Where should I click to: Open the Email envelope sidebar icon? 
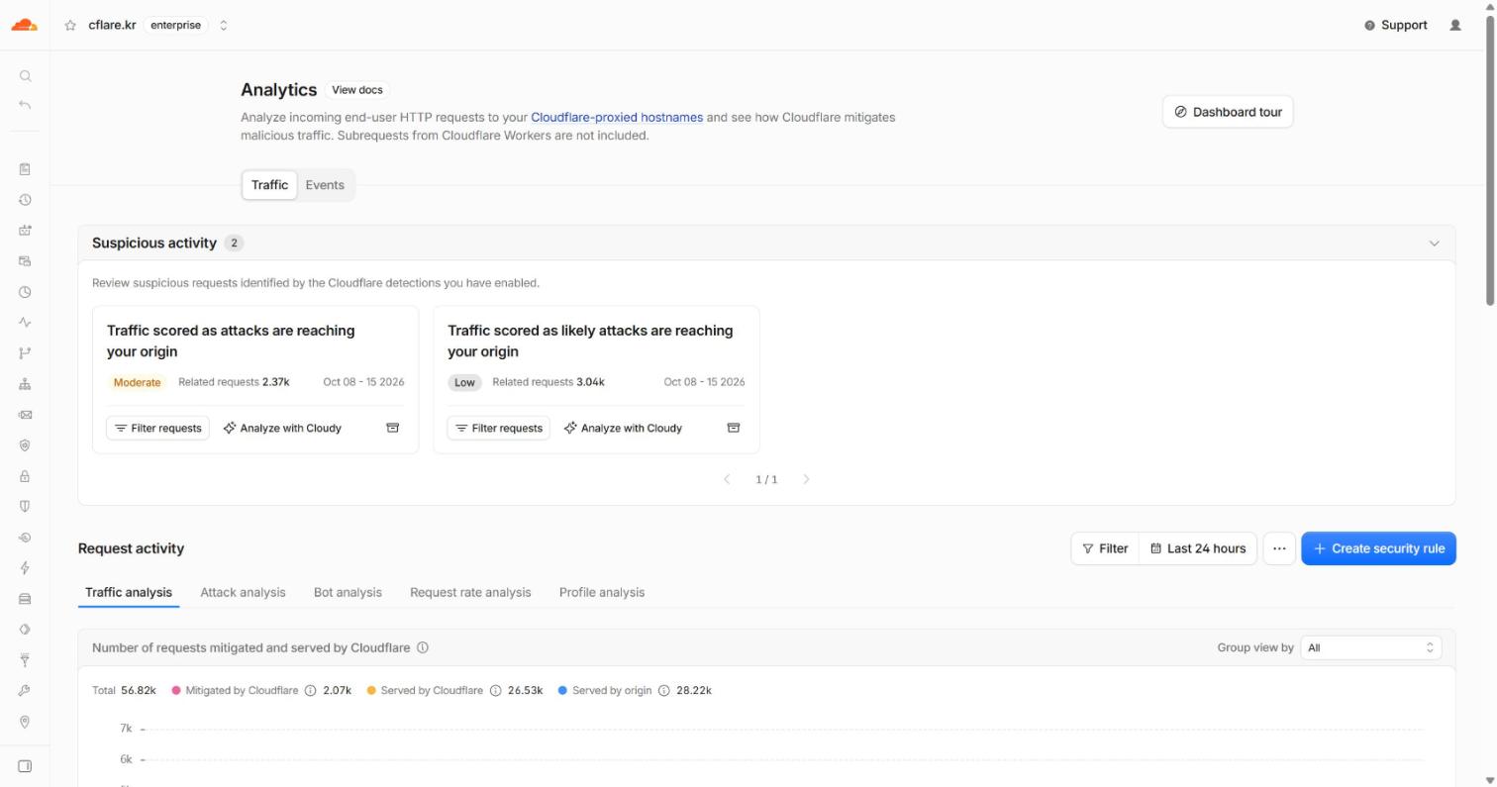(x=25, y=415)
